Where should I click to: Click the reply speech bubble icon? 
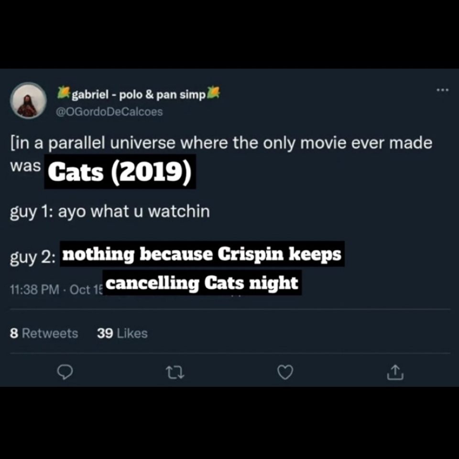coord(64,372)
